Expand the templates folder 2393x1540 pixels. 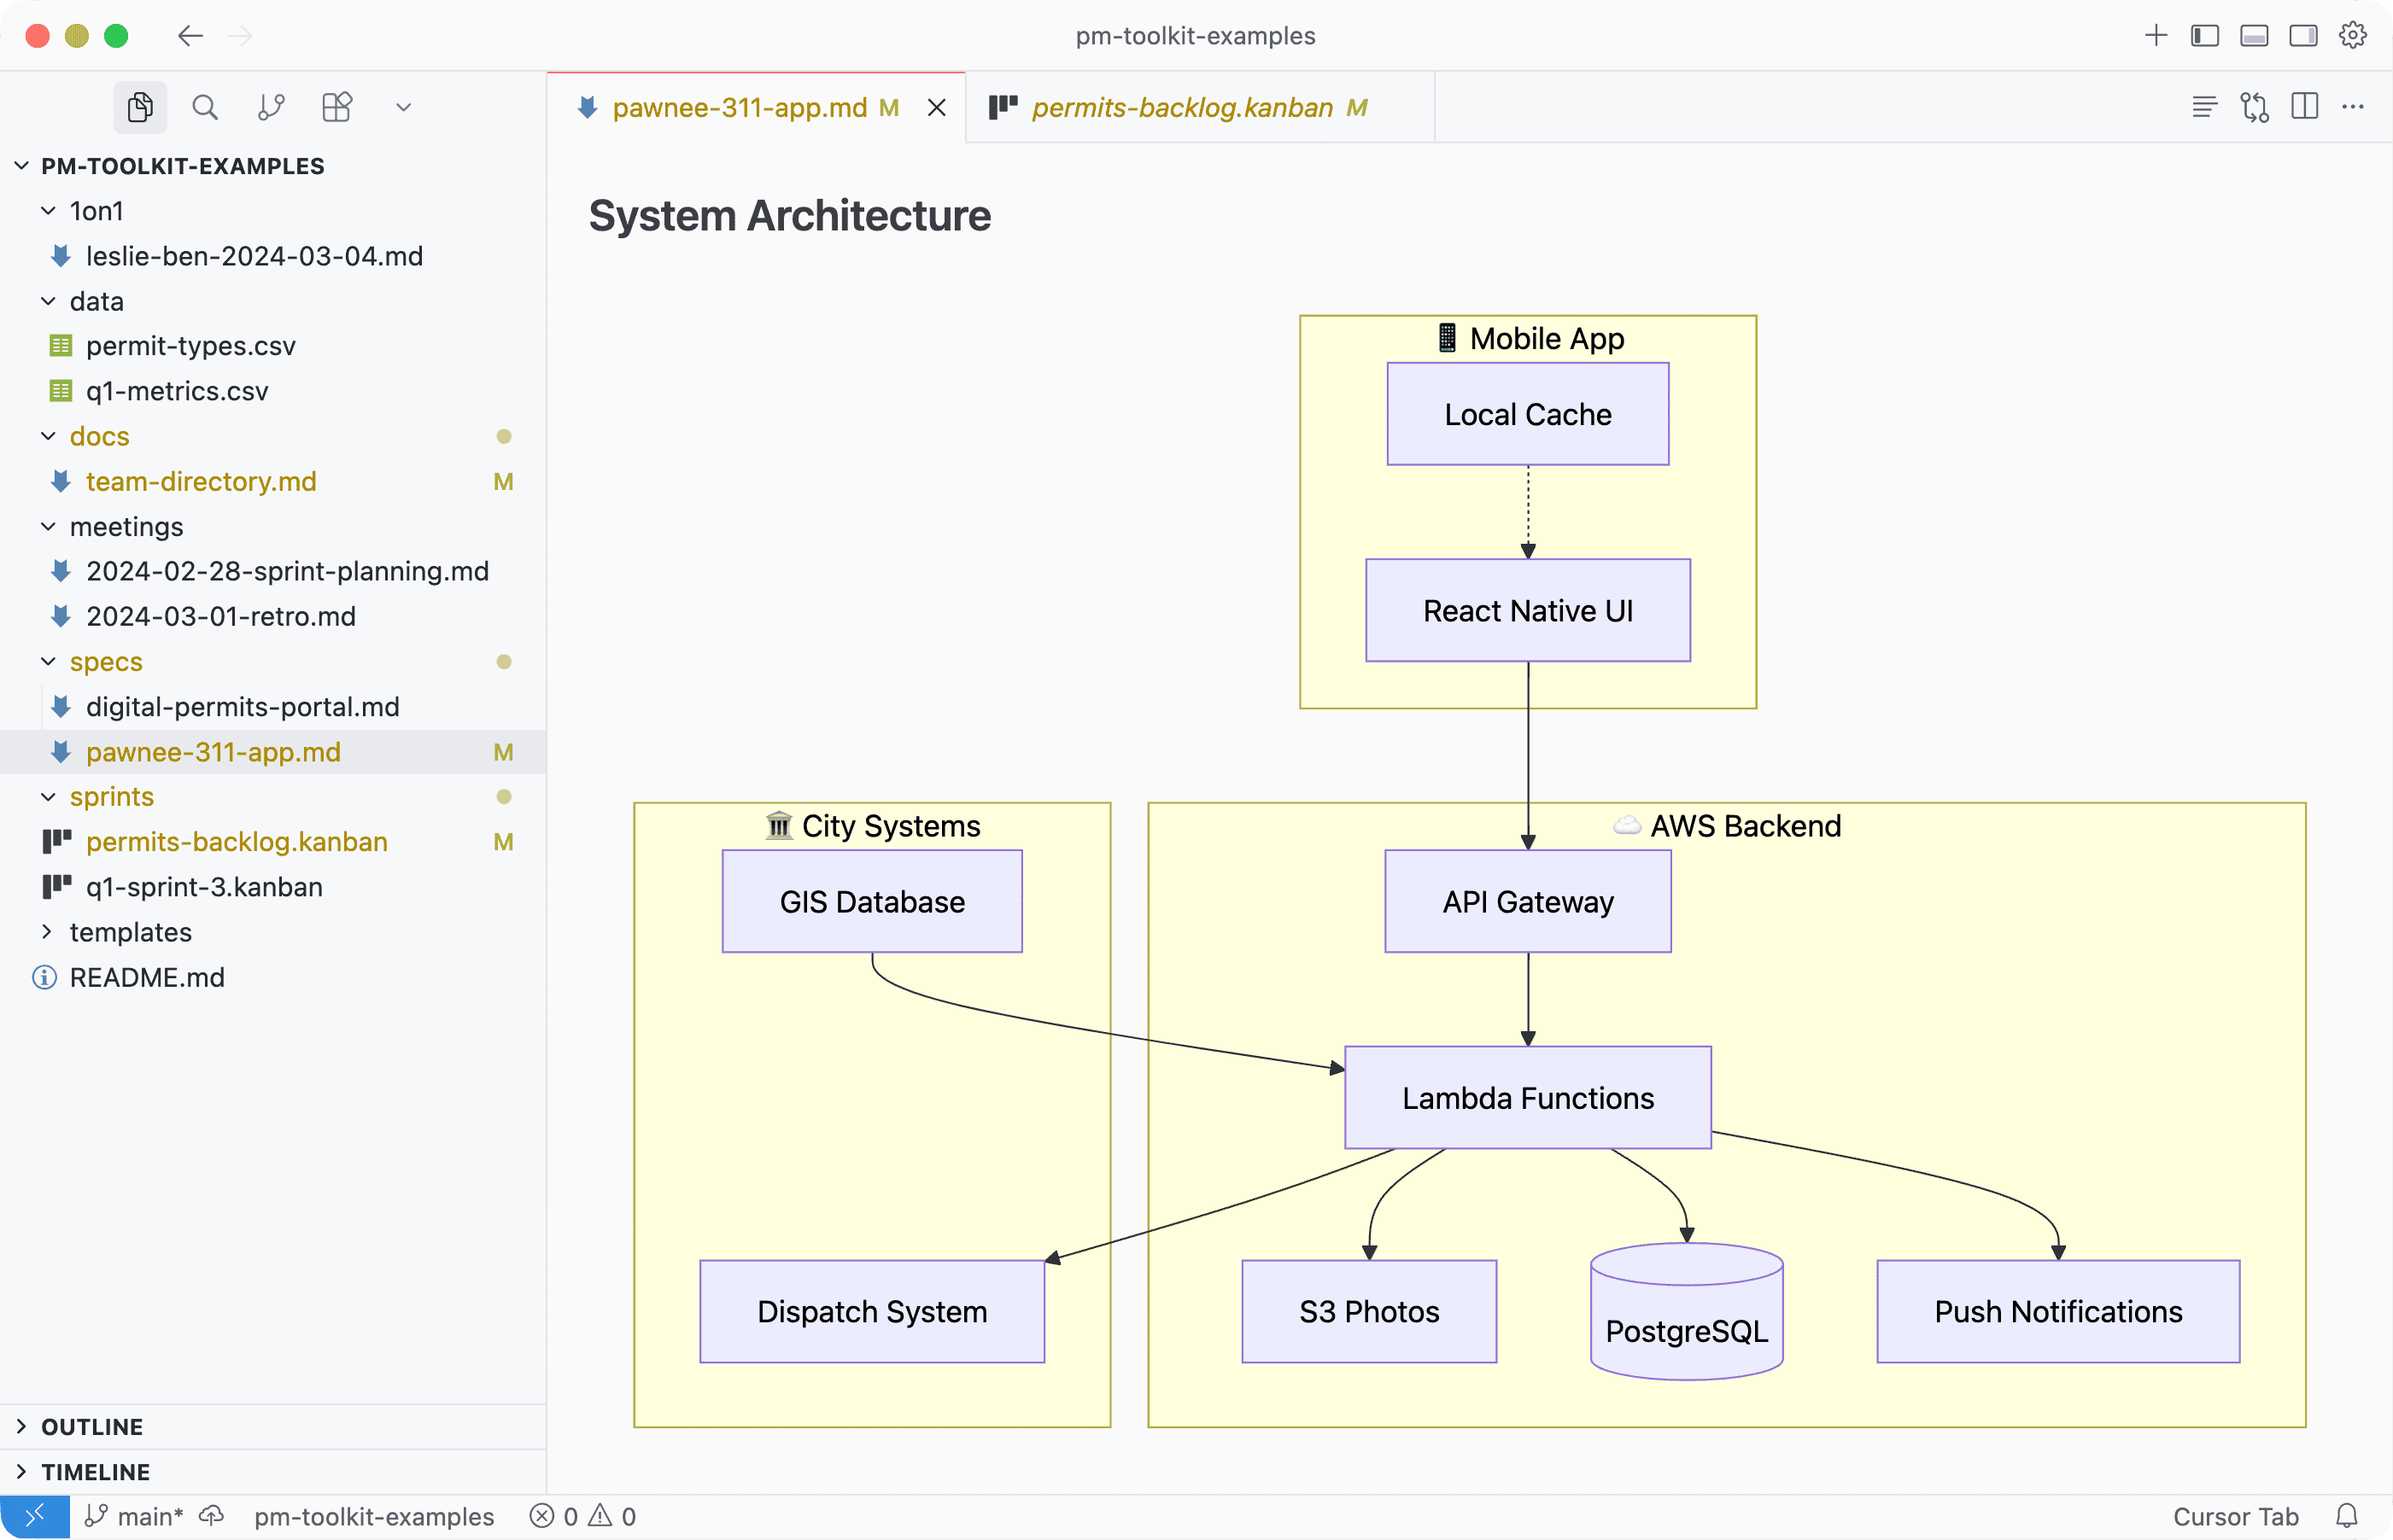click(130, 932)
